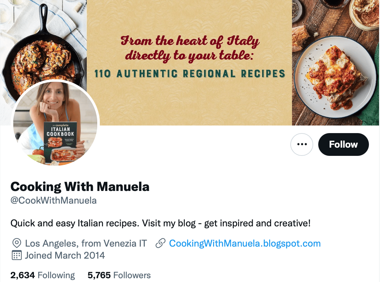Click the Followers label
This screenshot has width=380, height=282.
click(x=132, y=275)
